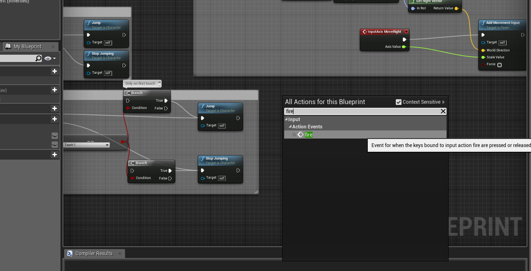Viewport: 531px width, 271px height.
Task: Click the search magnifier icon in My Blueprint
Action: [x=38, y=58]
